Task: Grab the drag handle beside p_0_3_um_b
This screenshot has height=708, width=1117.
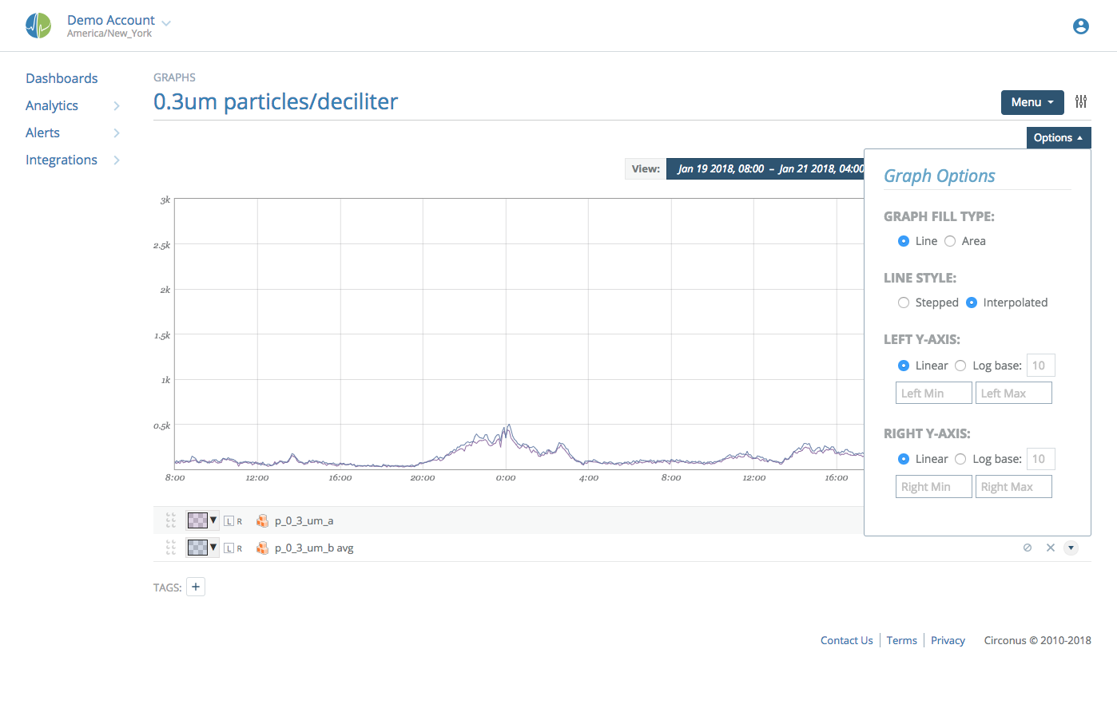Action: pos(170,548)
